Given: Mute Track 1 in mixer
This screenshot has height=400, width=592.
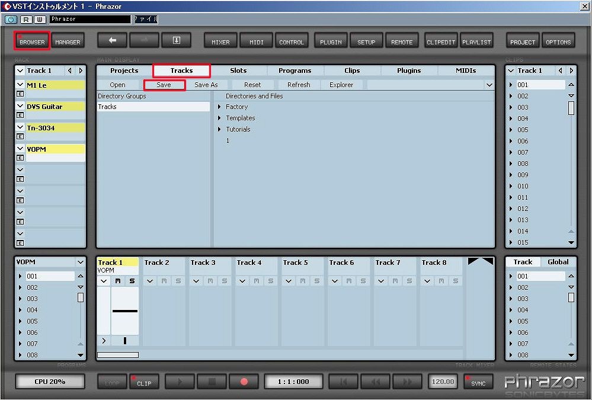Looking at the screenshot, I should tap(118, 281).
